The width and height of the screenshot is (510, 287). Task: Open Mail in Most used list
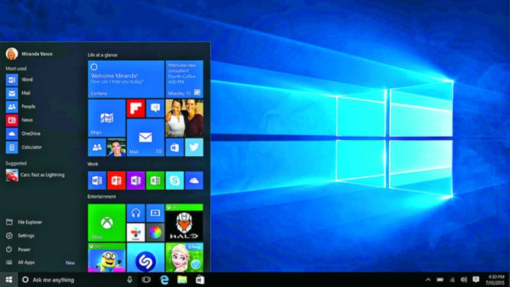(x=18, y=93)
